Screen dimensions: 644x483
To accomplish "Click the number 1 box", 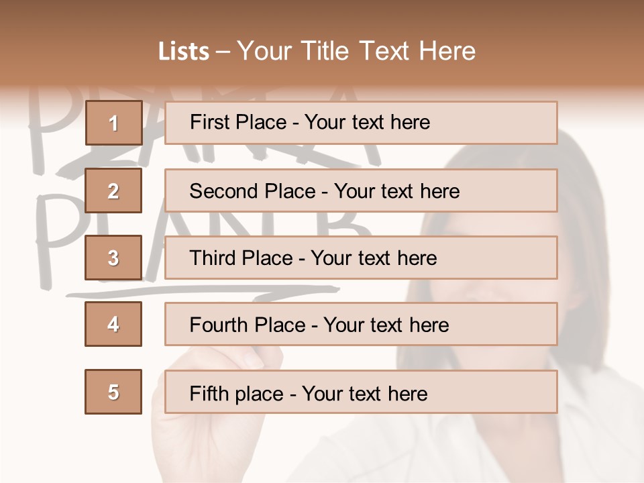I will 113,123.
